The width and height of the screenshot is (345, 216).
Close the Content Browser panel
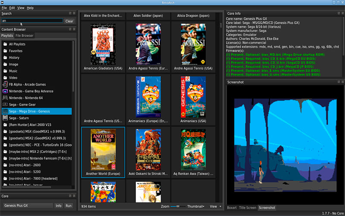[74, 29]
